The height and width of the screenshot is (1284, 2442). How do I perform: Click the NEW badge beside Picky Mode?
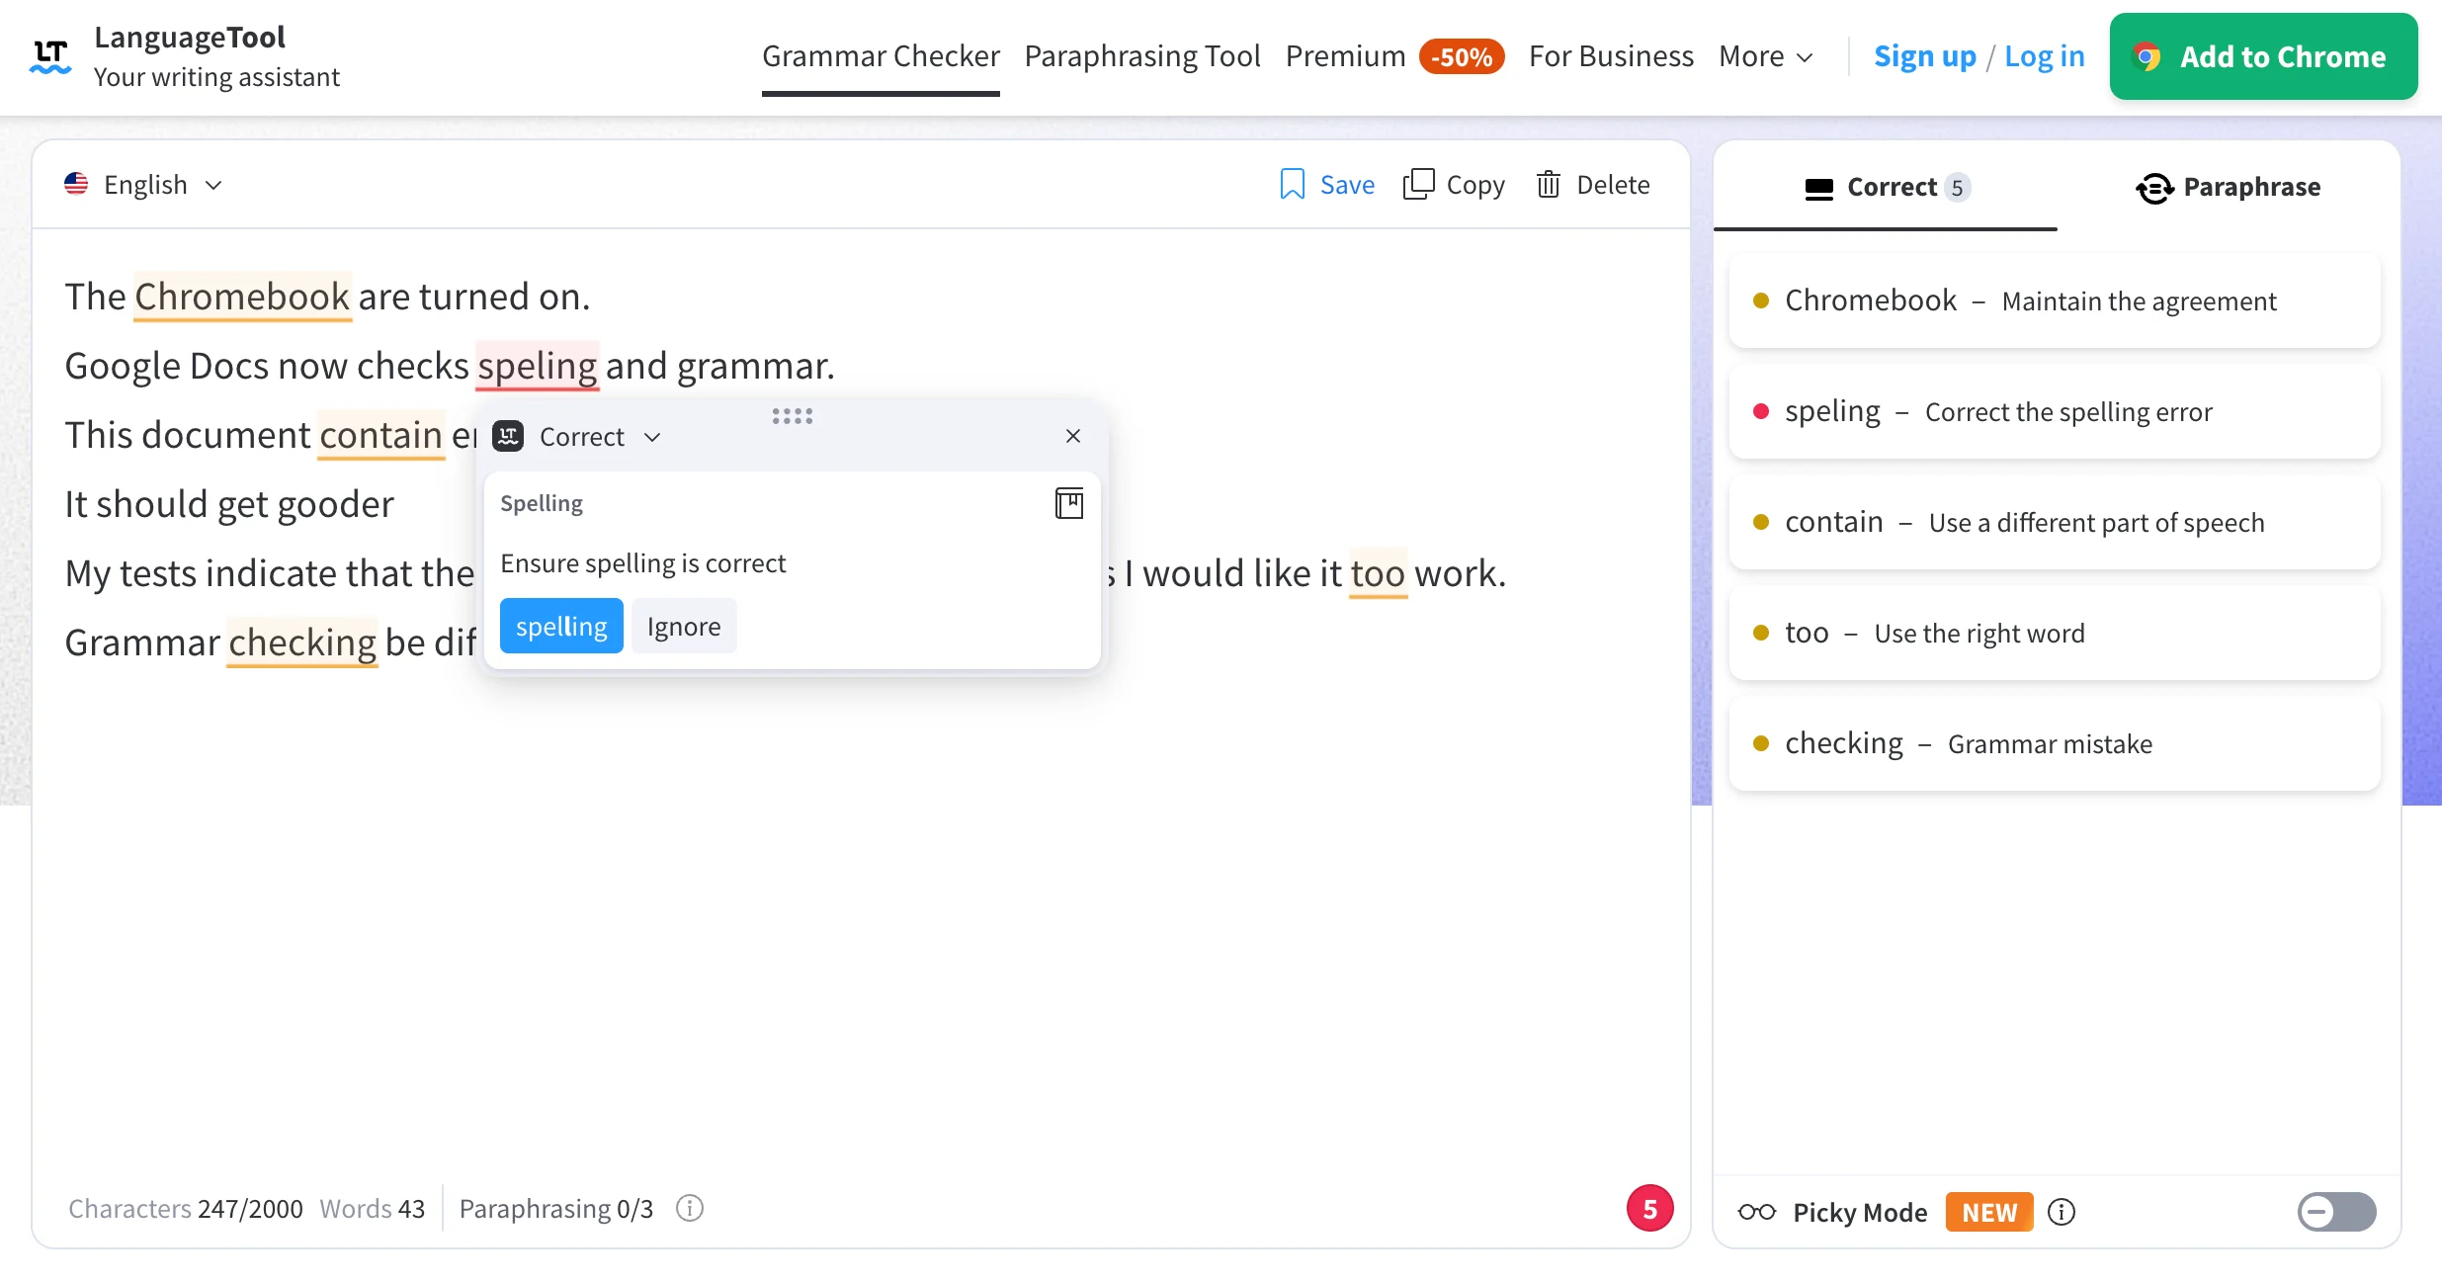coord(1989,1212)
